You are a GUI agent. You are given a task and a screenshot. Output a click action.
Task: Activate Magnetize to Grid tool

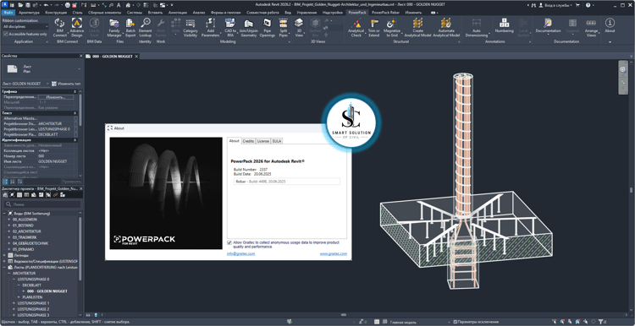392,27
